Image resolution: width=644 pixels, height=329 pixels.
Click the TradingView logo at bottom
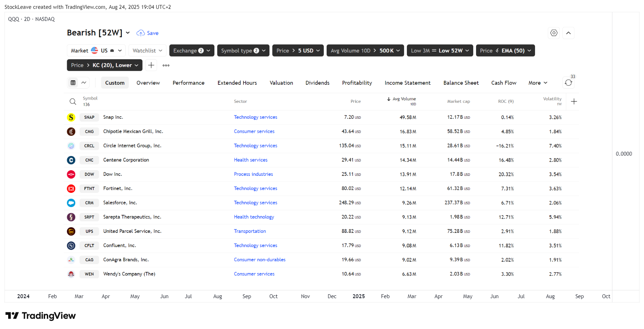(x=40, y=316)
